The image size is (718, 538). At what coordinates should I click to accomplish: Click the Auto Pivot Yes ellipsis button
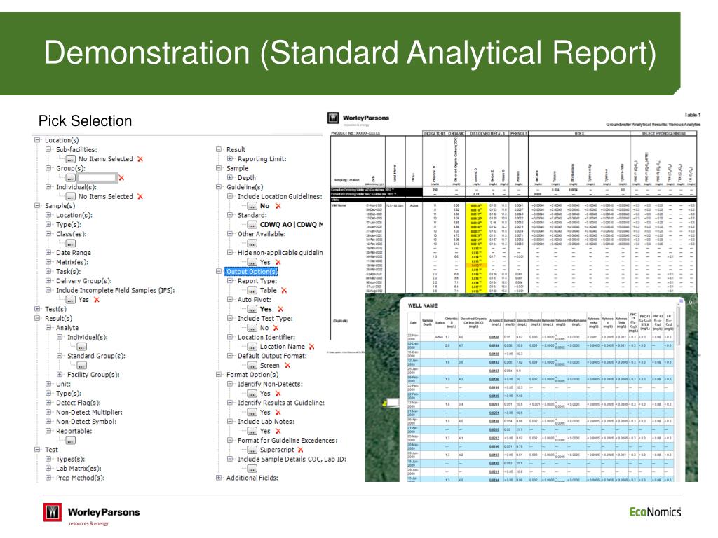(252, 309)
